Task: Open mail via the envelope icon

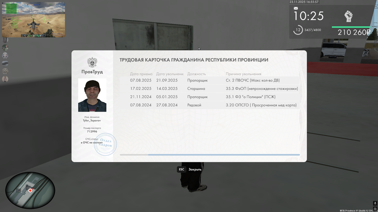Action: tap(295, 8)
